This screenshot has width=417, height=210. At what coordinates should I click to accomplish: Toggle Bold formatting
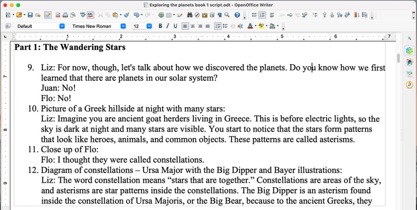pyautogui.click(x=160, y=26)
